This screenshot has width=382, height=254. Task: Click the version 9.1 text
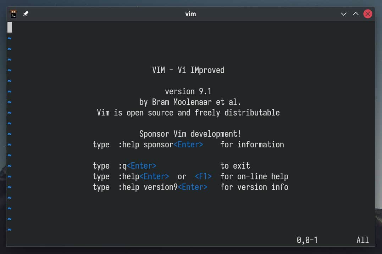coord(188,91)
